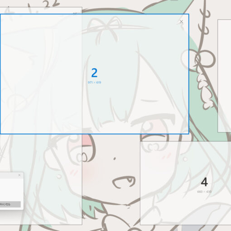The height and width of the screenshot is (231, 231).
Task: Click the white body of the small dialog
Action: pos(10,189)
